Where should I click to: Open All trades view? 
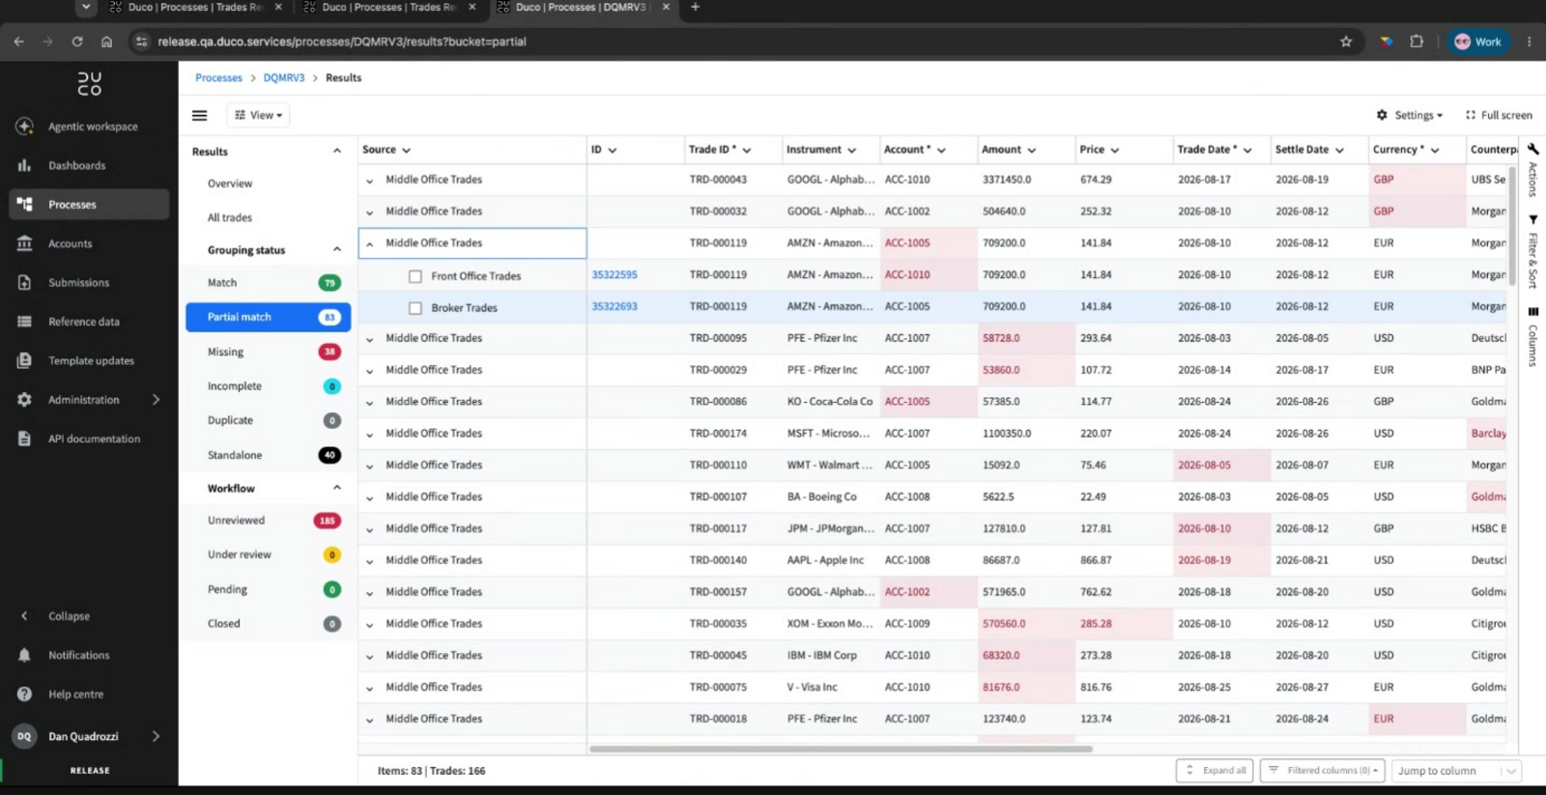pos(230,217)
